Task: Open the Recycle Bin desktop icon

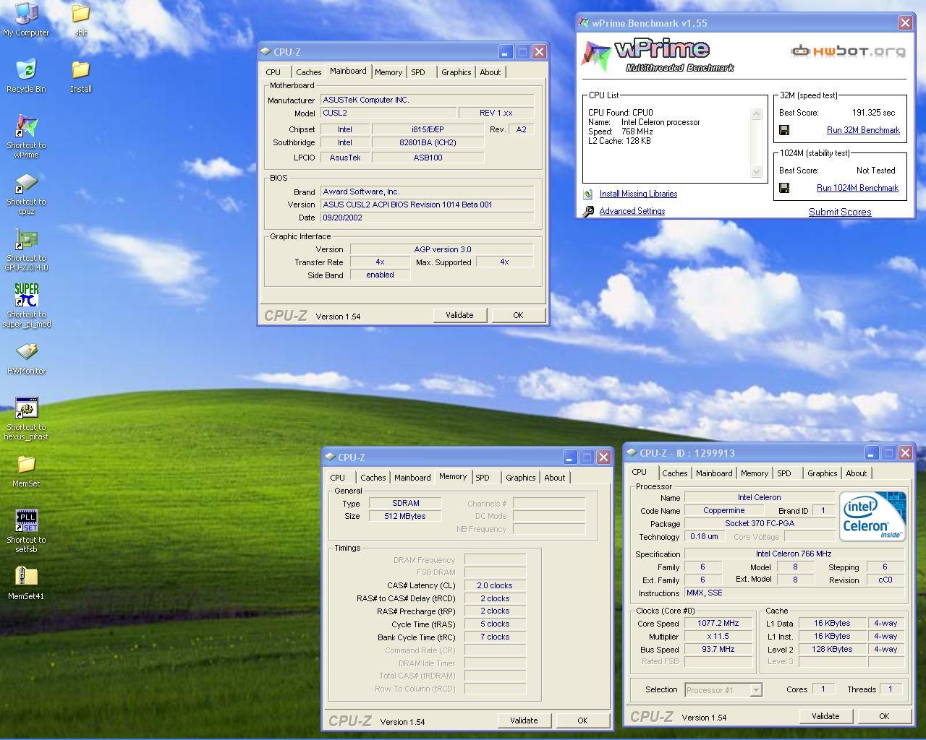Action: [x=26, y=76]
